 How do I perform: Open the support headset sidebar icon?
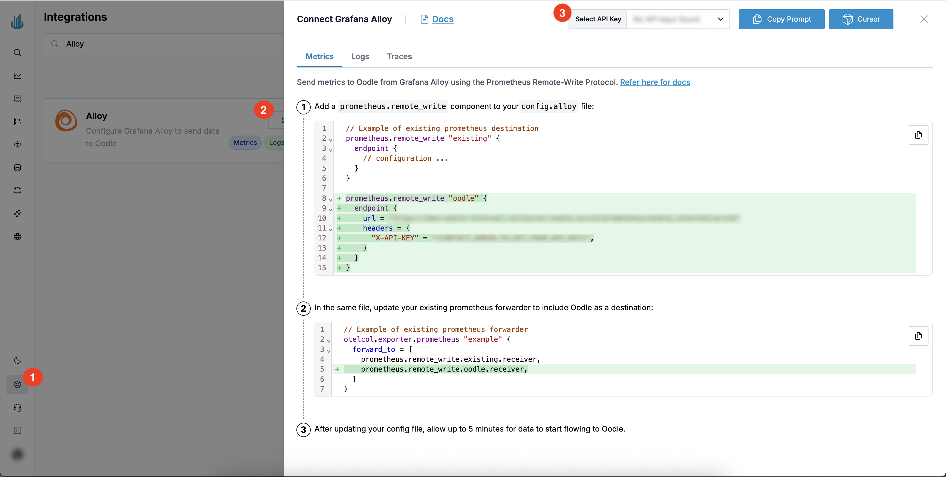tap(17, 407)
